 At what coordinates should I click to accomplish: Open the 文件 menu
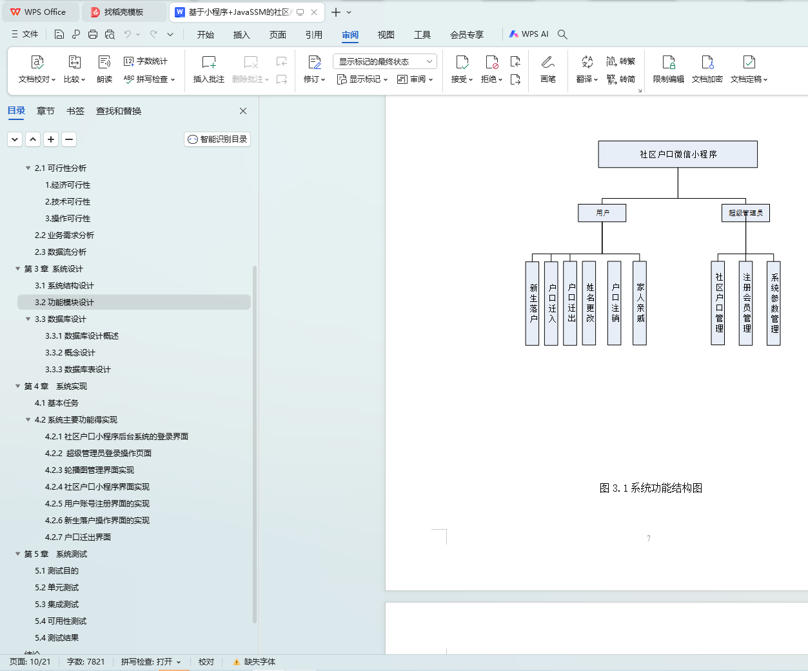(25, 34)
